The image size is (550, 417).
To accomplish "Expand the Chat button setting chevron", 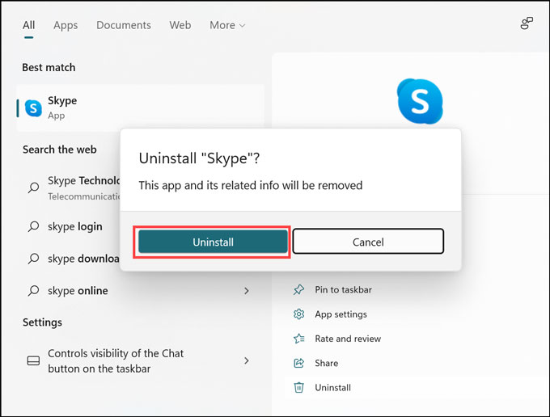I will coord(247,360).
